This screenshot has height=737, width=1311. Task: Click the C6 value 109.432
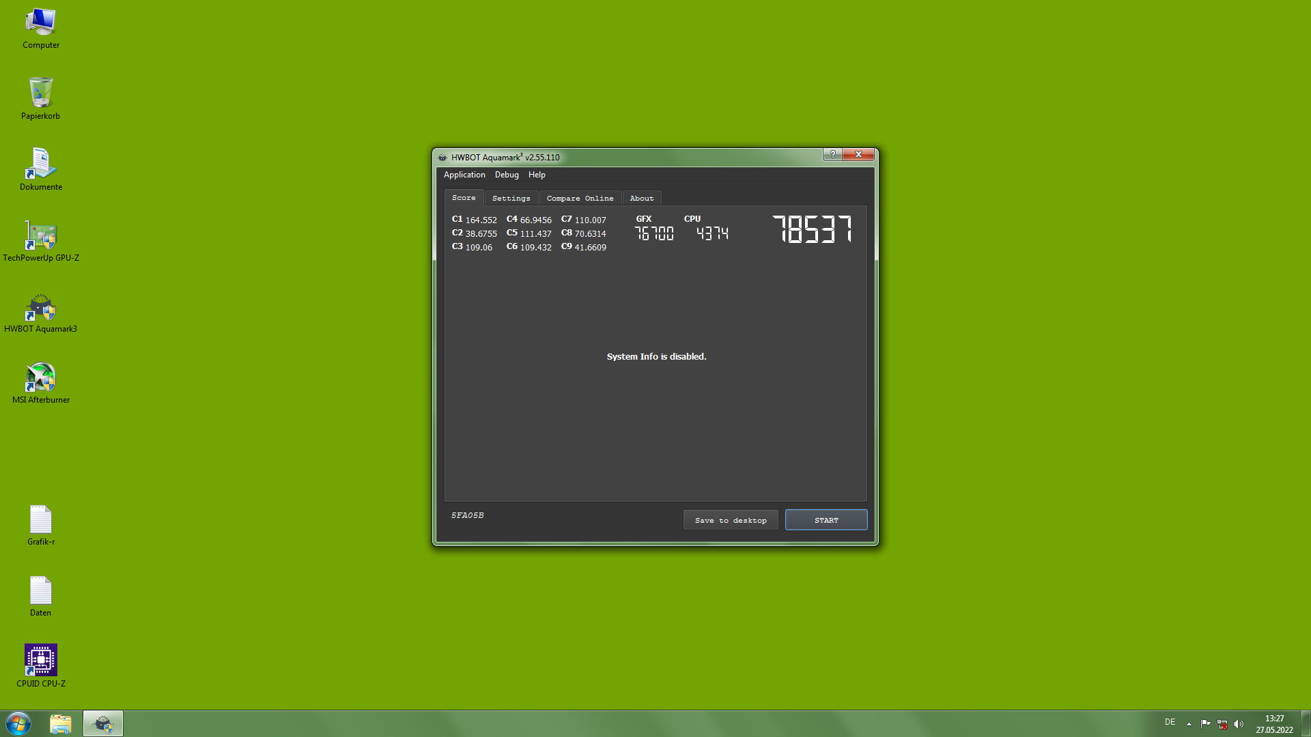(536, 247)
